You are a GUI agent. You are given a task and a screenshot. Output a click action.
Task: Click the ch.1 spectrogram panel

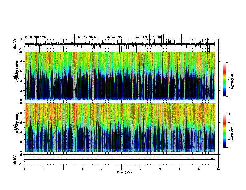[x=120, y=76]
